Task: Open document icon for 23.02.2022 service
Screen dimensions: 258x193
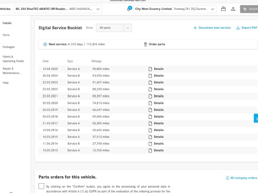Action: tap(150, 89)
